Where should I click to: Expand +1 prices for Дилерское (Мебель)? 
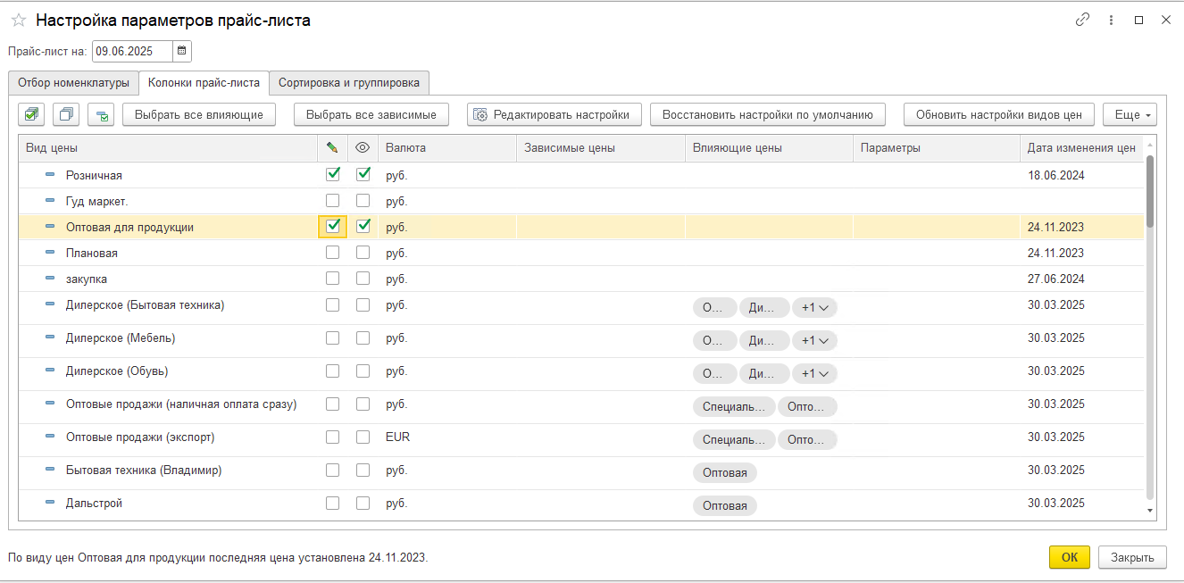[814, 340]
